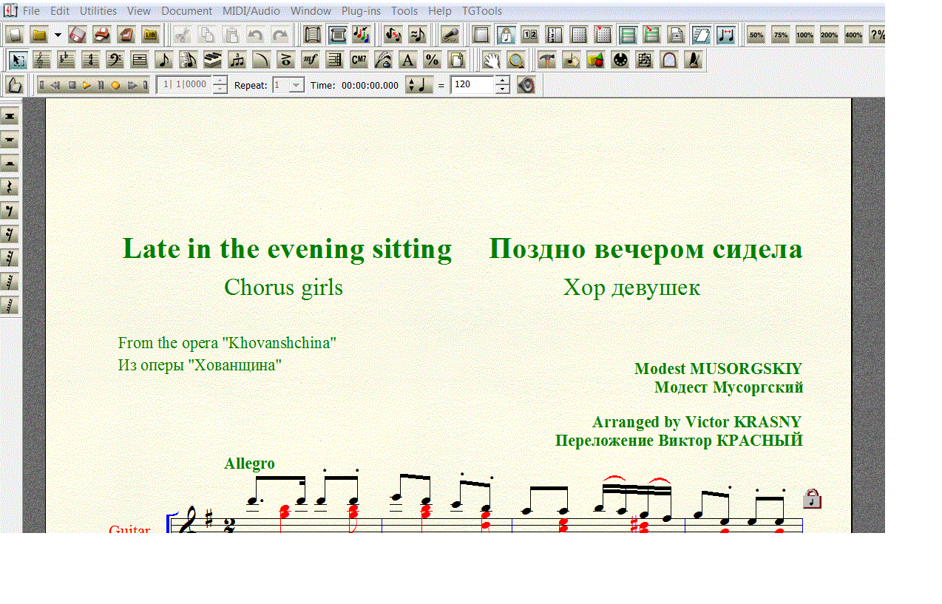Click the microphone icon in toolbar

tap(450, 35)
